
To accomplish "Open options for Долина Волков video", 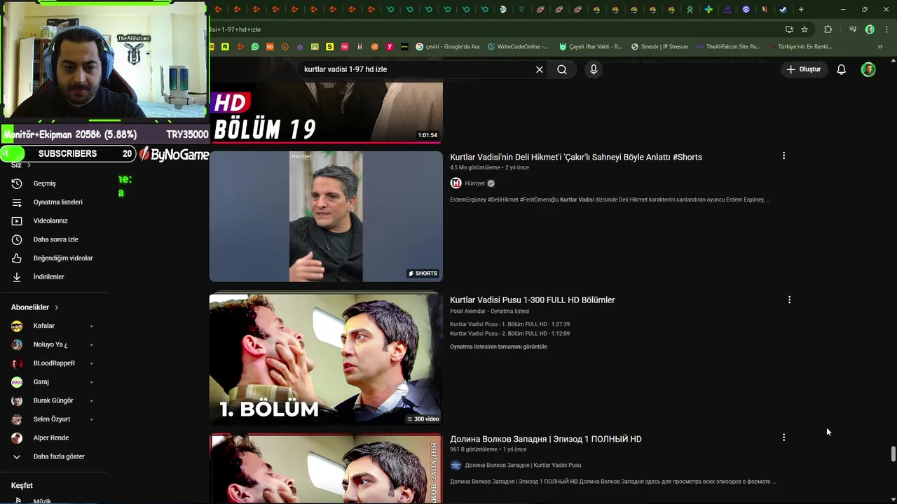I will (783, 437).
